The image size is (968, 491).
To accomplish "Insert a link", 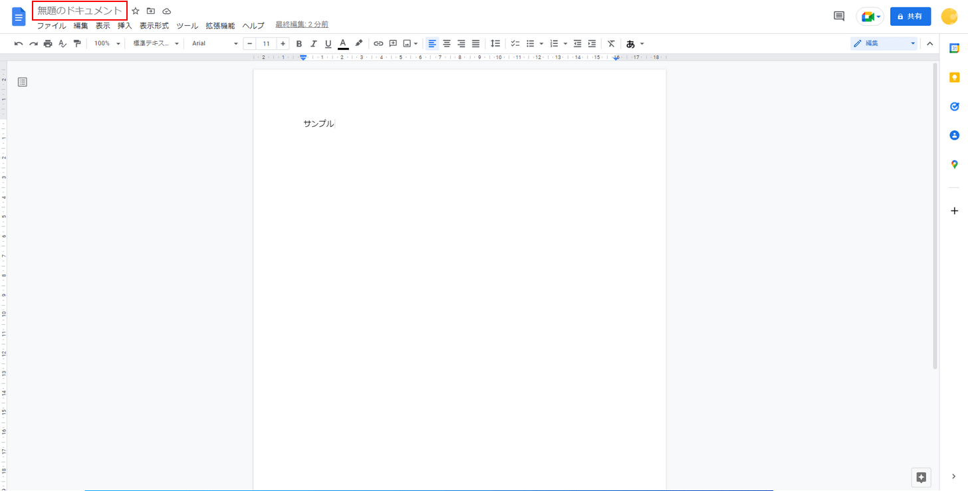I will [x=378, y=44].
